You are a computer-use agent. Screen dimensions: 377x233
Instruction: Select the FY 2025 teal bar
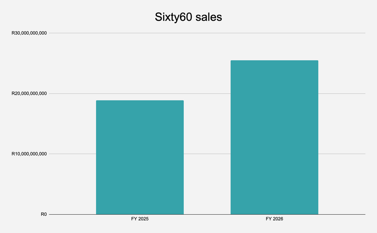point(140,157)
